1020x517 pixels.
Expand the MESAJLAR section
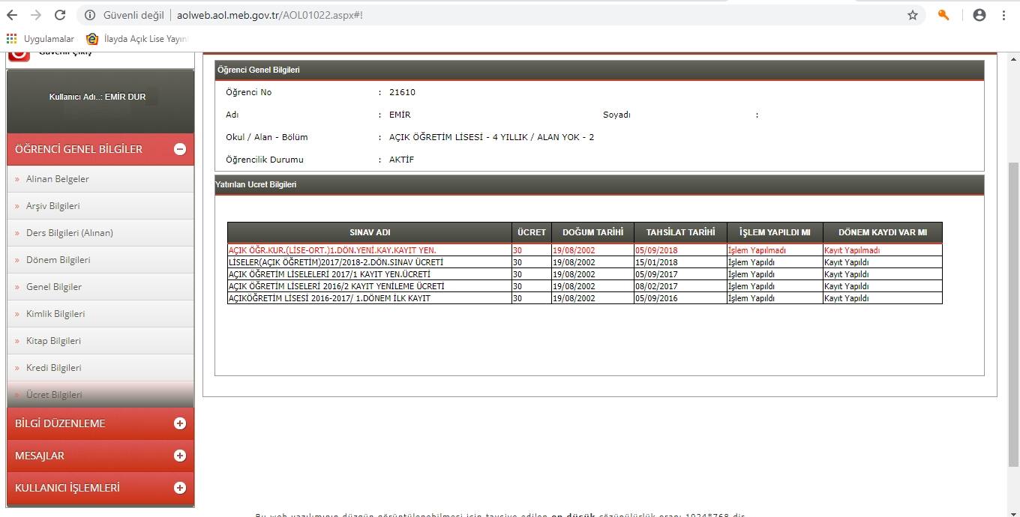tap(180, 456)
